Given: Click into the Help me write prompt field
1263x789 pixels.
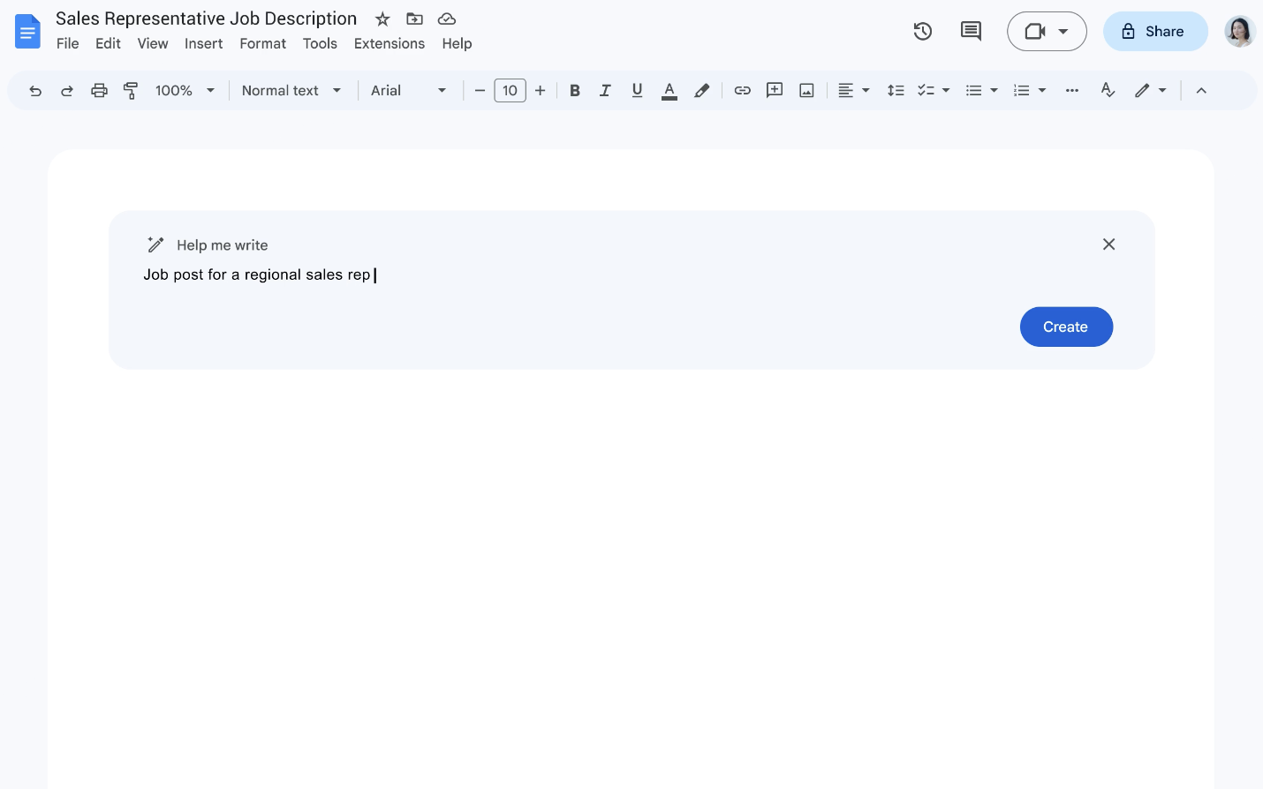Looking at the screenshot, I should (x=530, y=275).
